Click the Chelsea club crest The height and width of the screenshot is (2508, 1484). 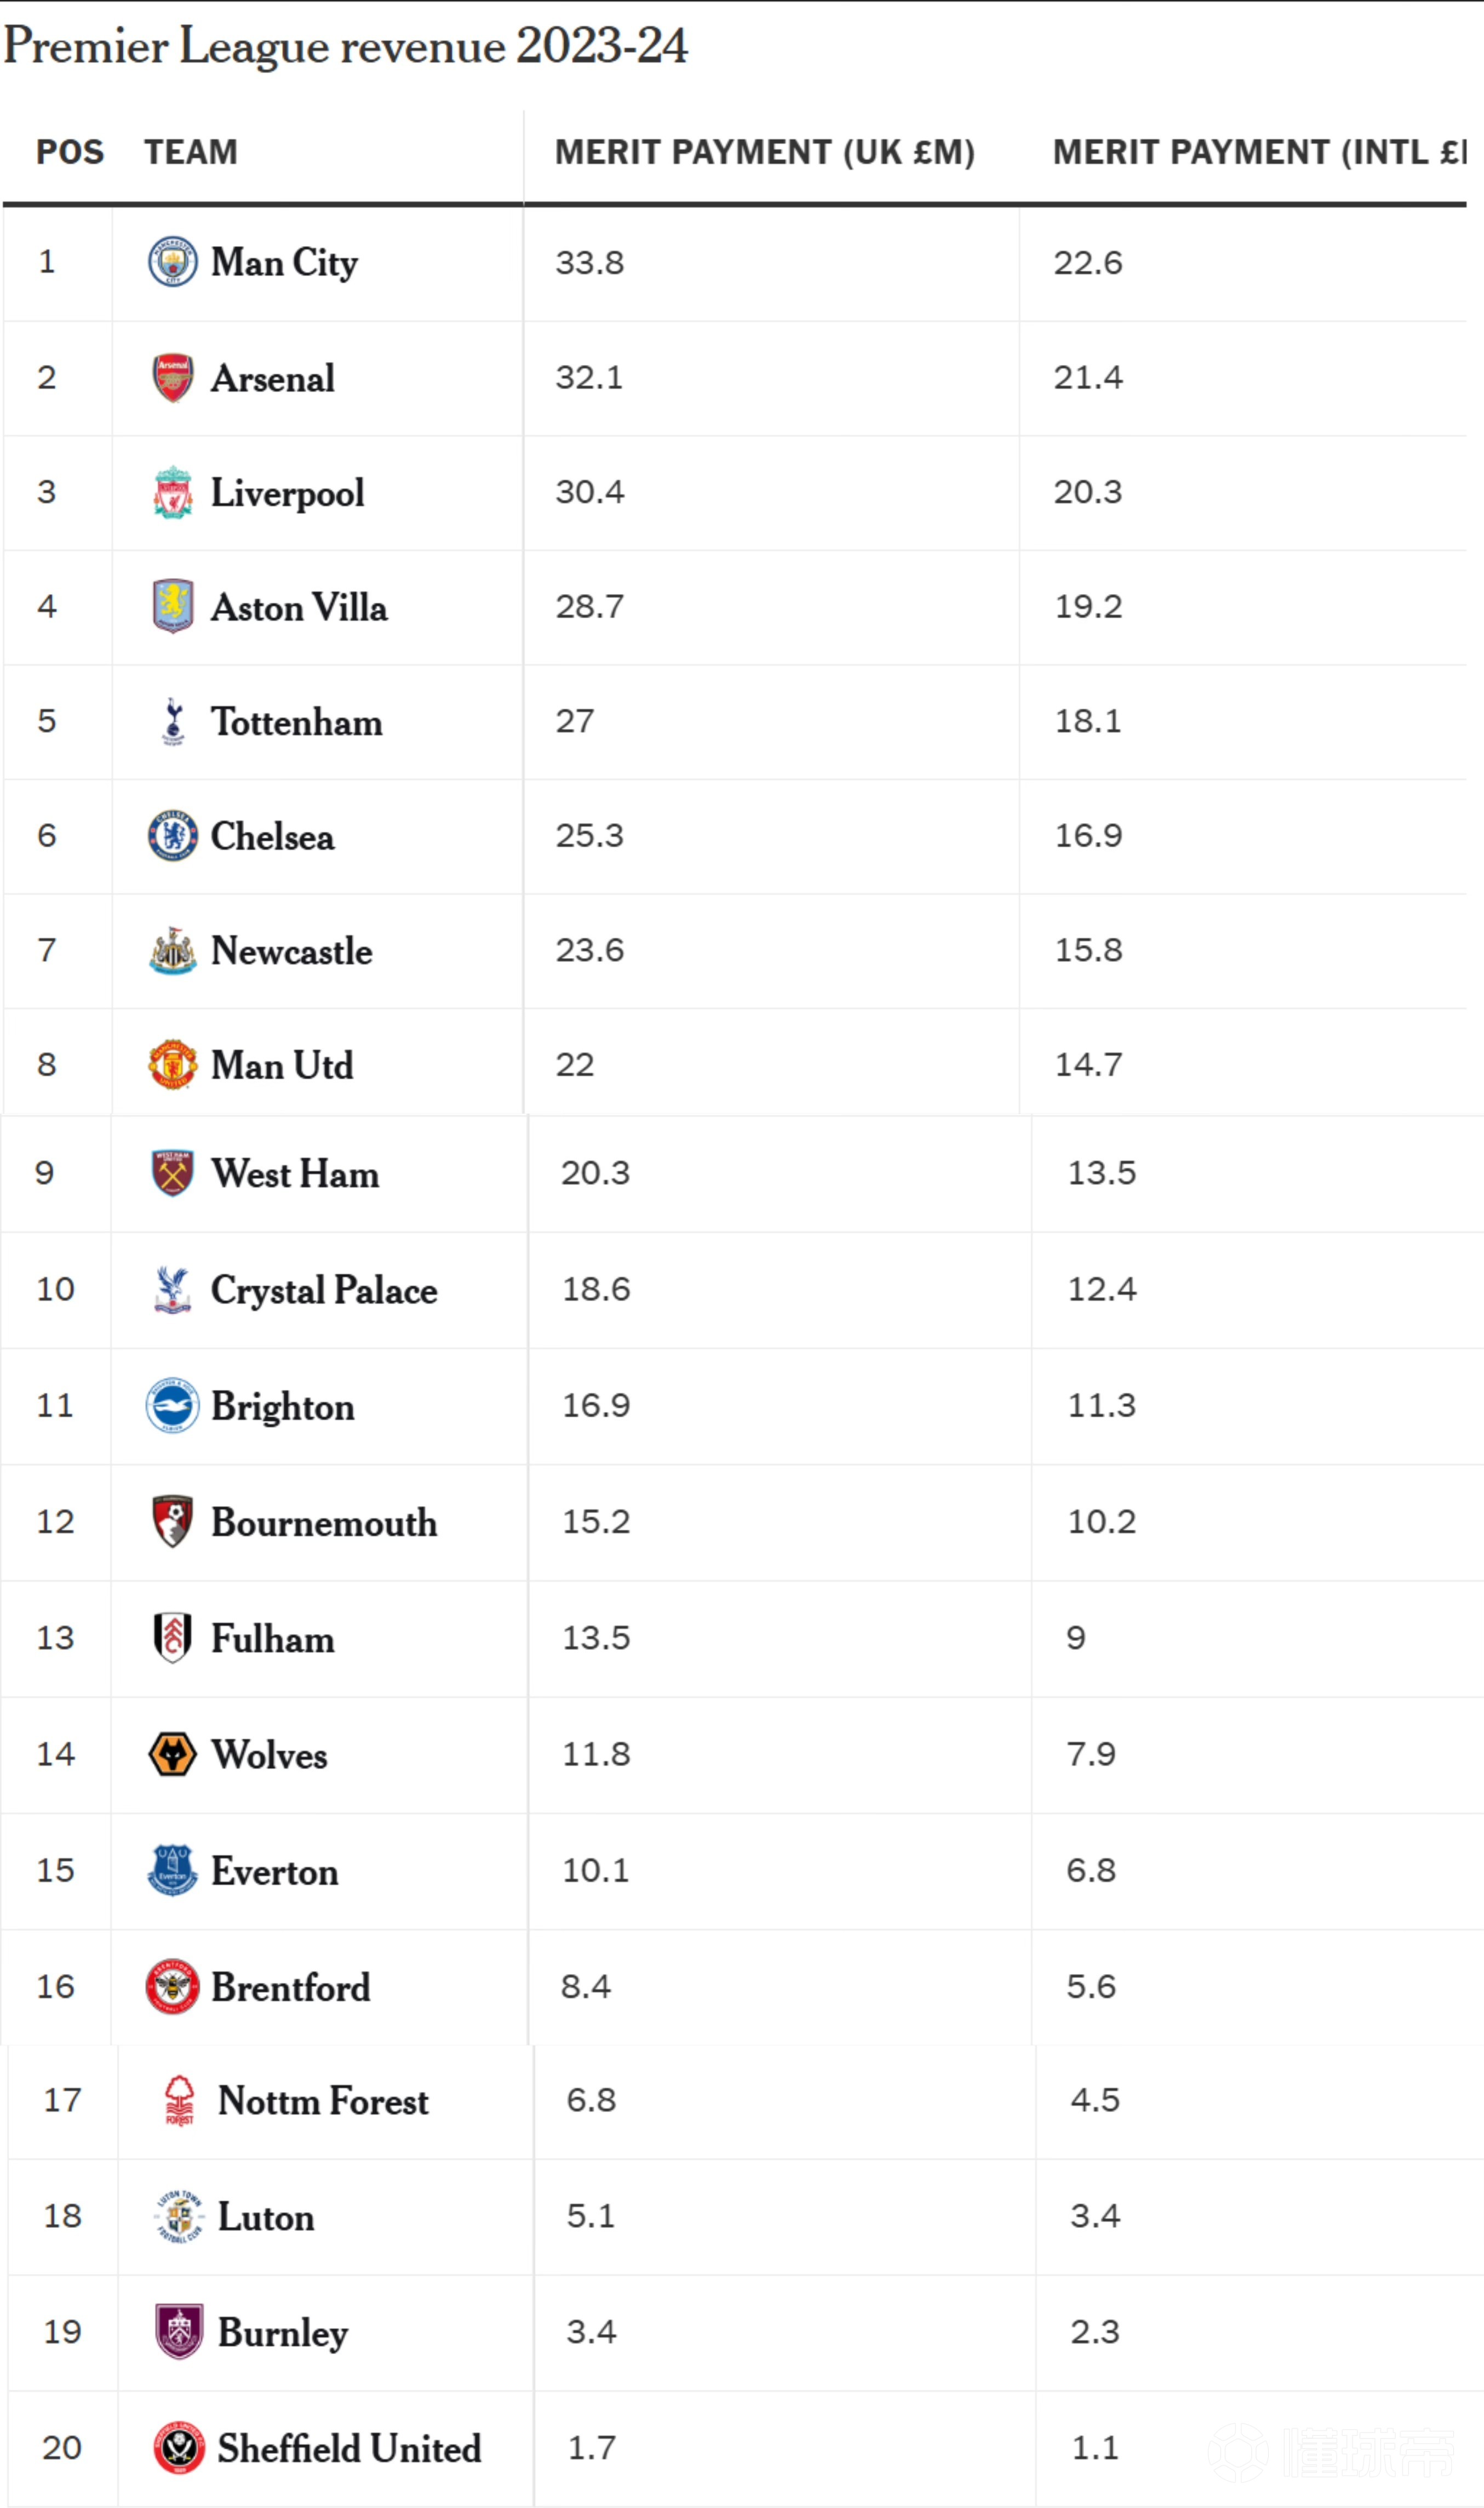tap(172, 835)
